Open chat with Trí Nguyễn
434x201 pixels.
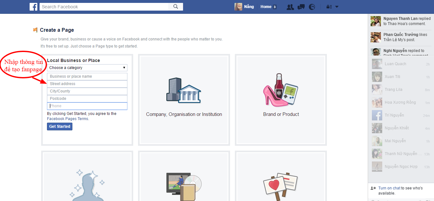click(401, 115)
